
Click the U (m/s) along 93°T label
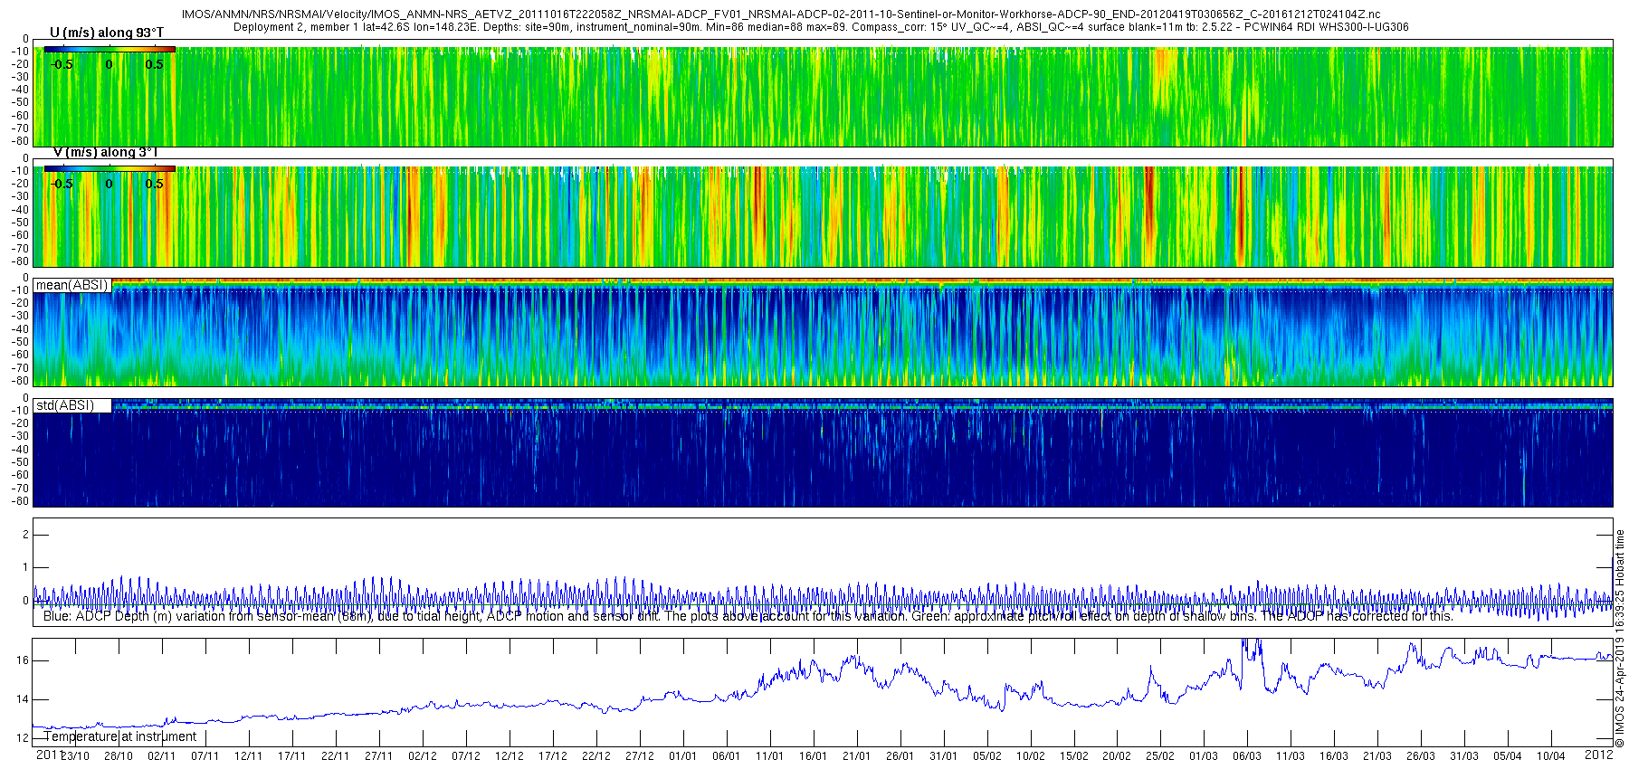(x=107, y=33)
